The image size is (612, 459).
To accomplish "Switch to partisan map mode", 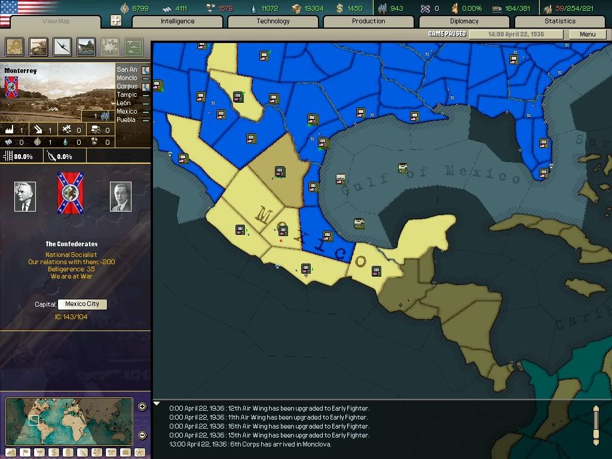I will pyautogui.click(x=82, y=452).
